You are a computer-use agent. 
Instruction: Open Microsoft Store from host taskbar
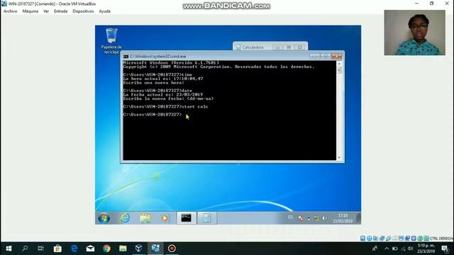[x=57, y=249]
